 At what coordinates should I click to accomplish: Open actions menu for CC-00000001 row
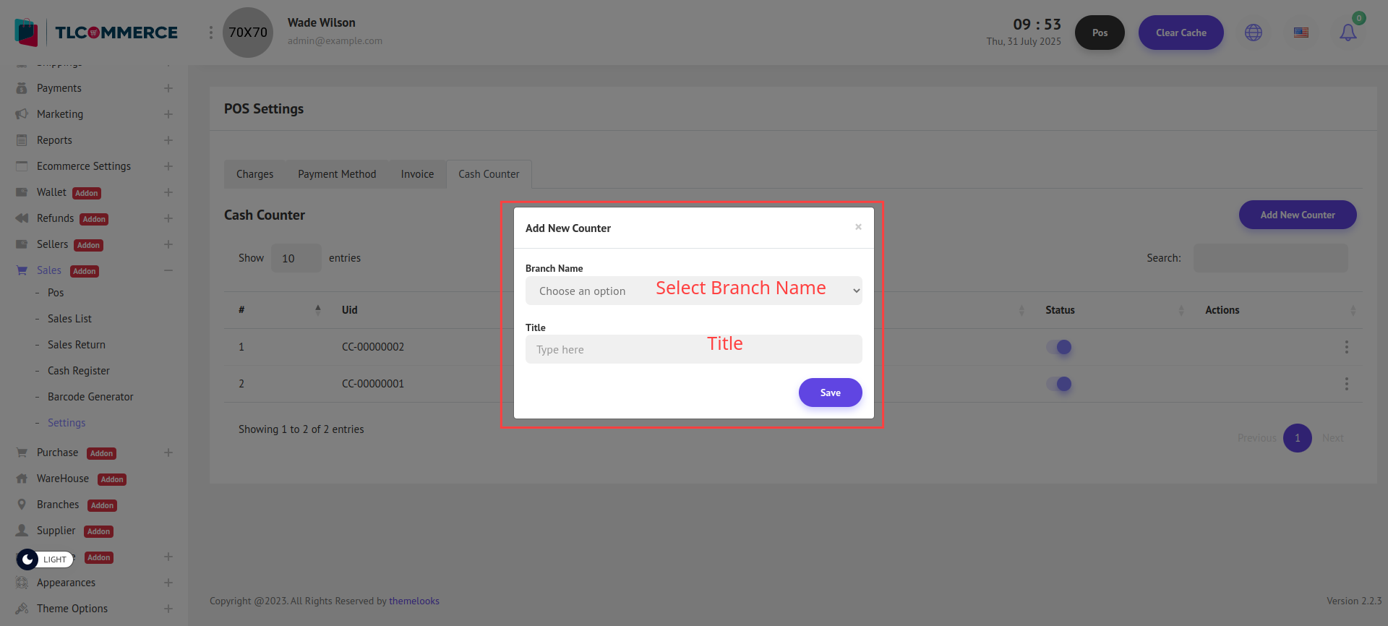(1346, 384)
